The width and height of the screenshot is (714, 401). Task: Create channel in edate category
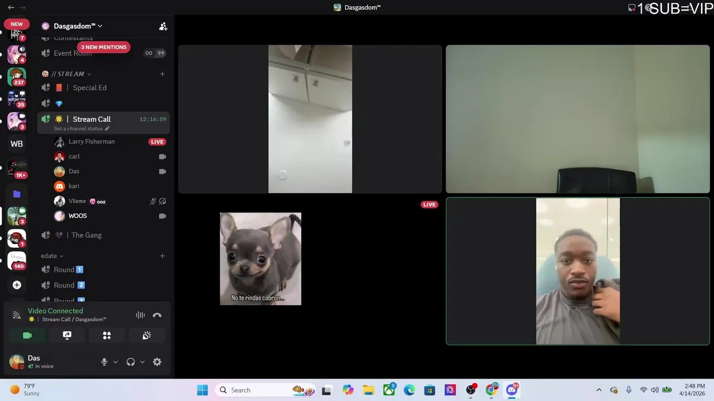coord(162,256)
